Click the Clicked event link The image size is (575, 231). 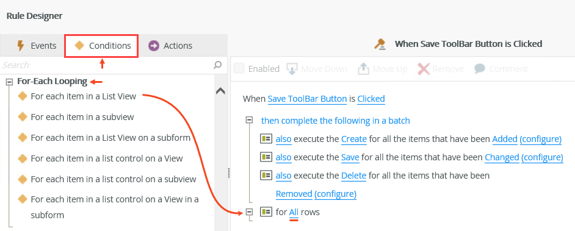click(x=371, y=99)
